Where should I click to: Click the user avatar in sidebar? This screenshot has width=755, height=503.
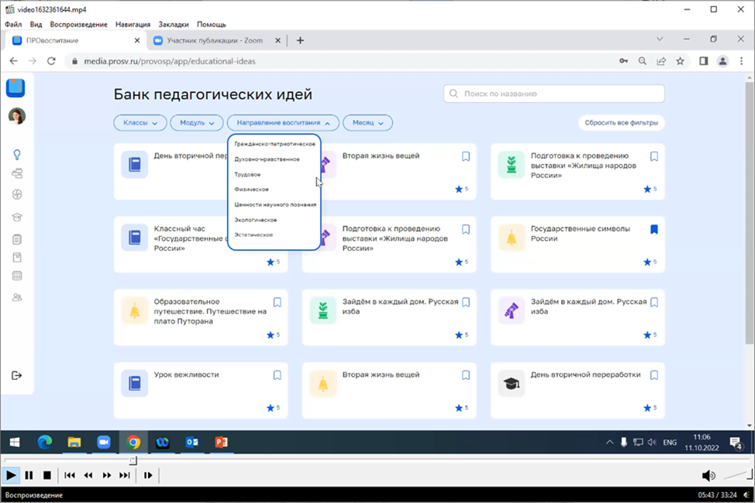(x=16, y=116)
